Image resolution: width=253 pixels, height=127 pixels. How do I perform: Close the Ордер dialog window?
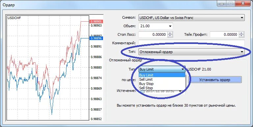point(242,4)
